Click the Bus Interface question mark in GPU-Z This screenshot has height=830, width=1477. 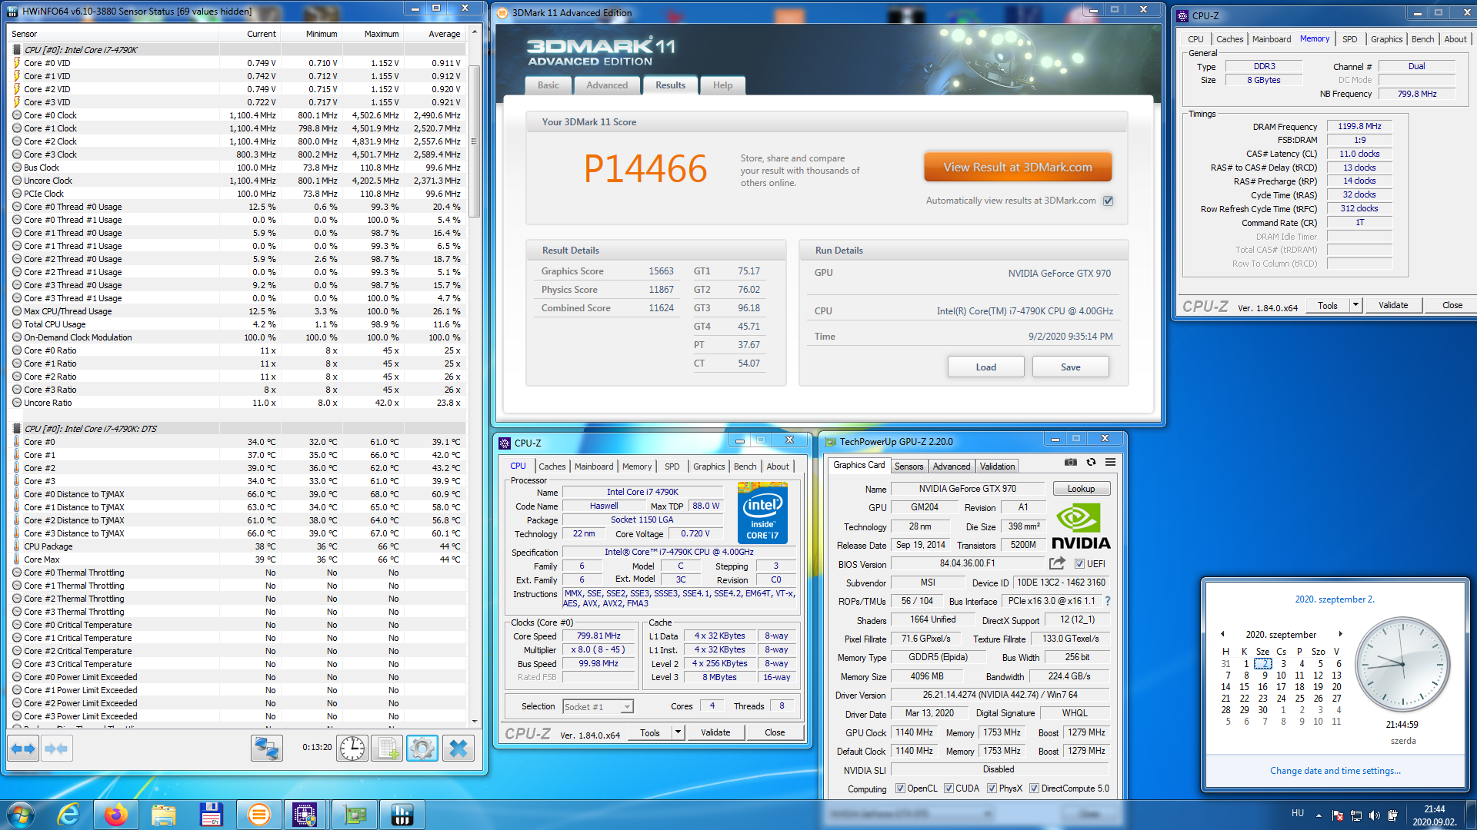pyautogui.click(x=1108, y=601)
